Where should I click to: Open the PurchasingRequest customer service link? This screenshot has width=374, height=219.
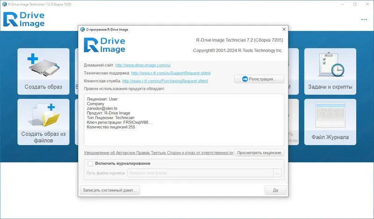(165, 81)
